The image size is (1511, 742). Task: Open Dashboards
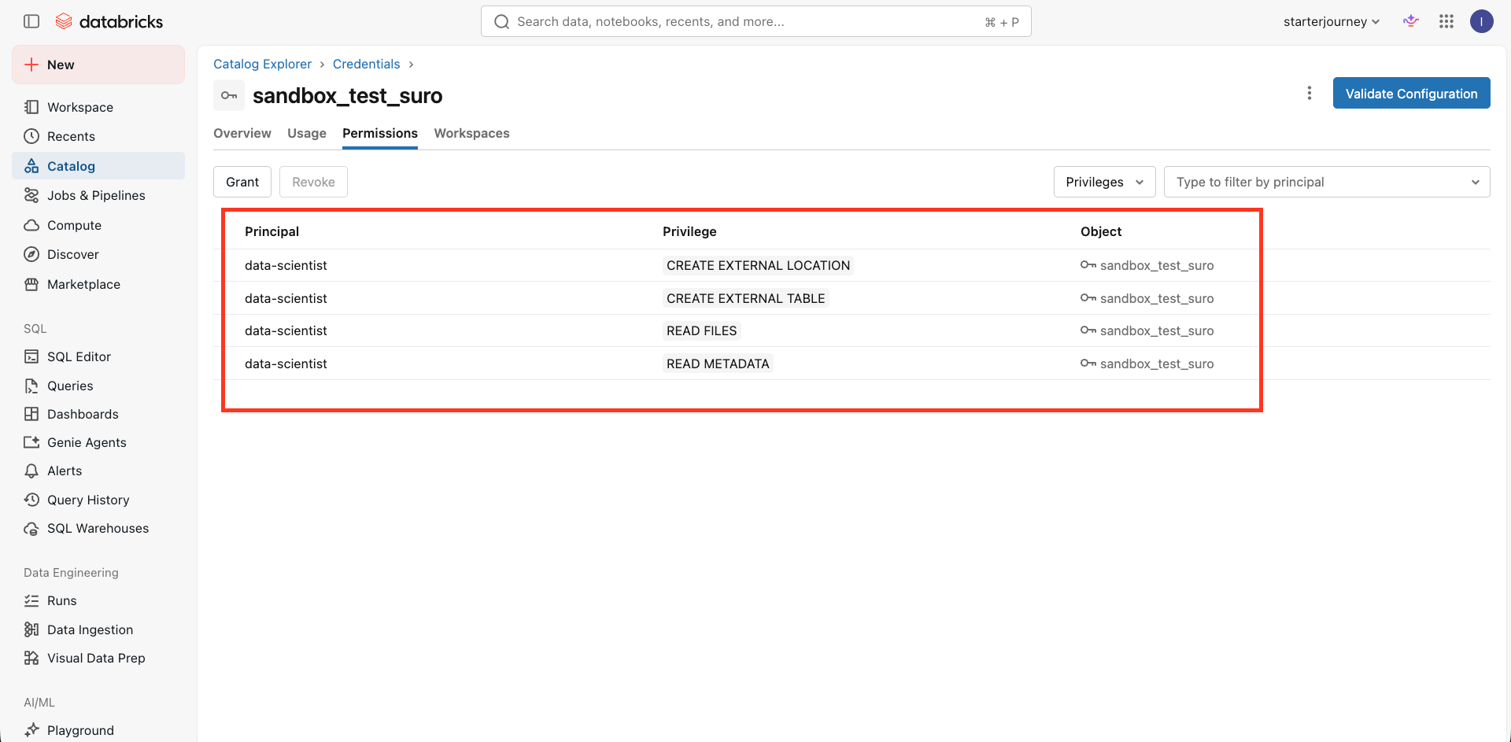[x=98, y=414]
